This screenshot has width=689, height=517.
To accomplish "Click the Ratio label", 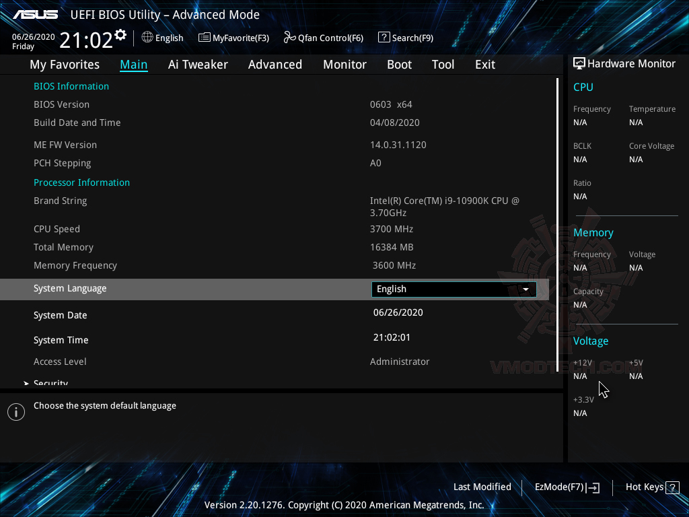I will [582, 183].
